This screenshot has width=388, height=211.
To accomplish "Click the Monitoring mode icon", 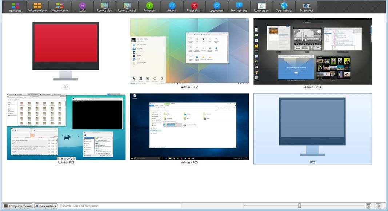I will tap(15, 7).
